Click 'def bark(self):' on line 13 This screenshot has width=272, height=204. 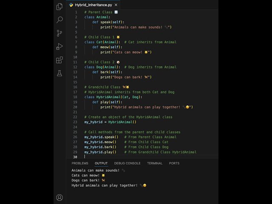click(107, 72)
